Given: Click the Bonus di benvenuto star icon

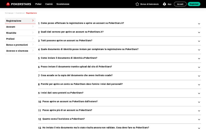Looking at the screenshot, I should pos(137,4).
